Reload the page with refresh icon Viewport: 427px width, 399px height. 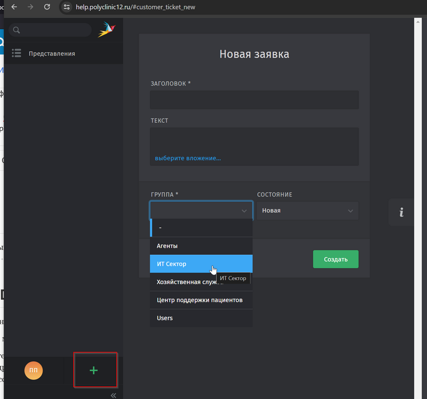click(47, 7)
